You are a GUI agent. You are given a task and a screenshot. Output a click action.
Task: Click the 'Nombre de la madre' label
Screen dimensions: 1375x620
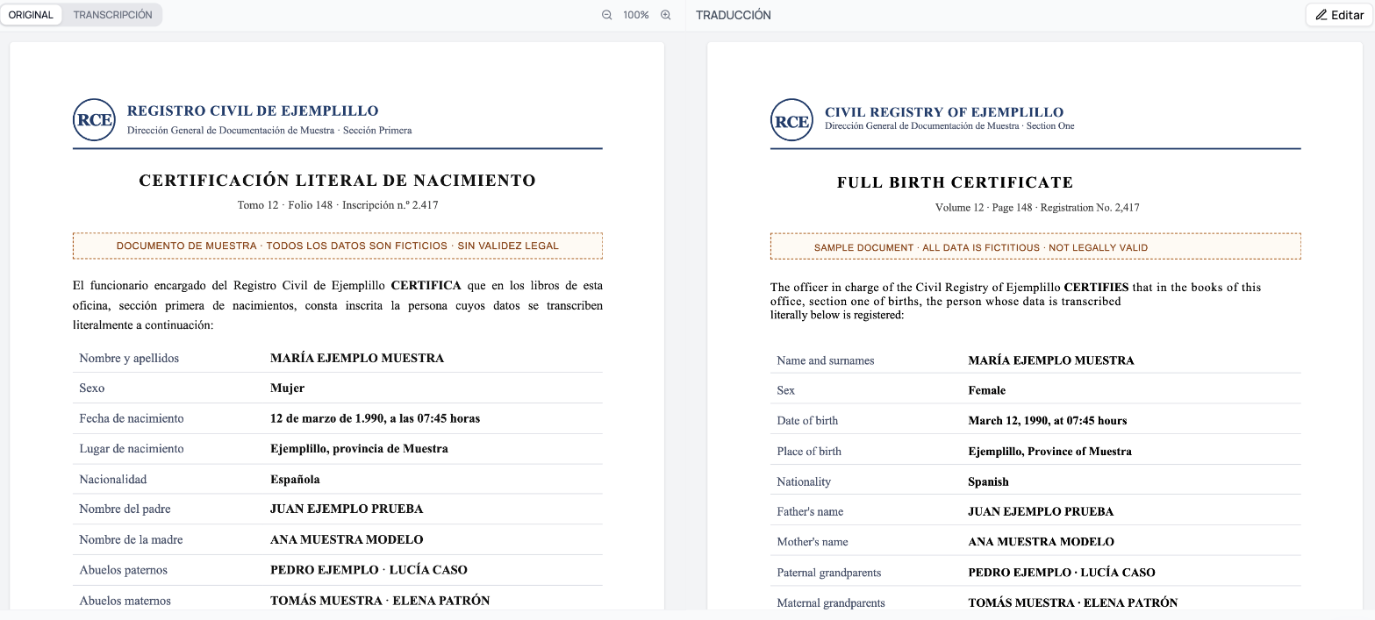(131, 539)
